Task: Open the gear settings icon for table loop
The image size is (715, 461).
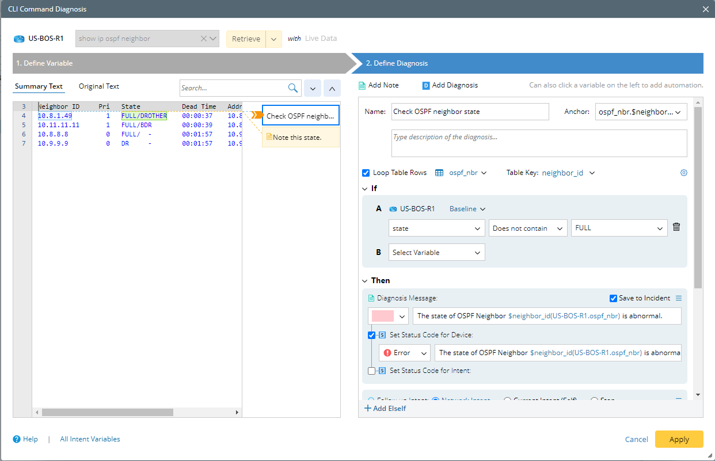Action: point(684,173)
